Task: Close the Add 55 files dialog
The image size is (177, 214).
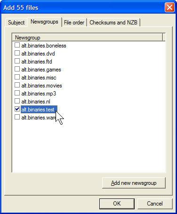Action: [169, 8]
